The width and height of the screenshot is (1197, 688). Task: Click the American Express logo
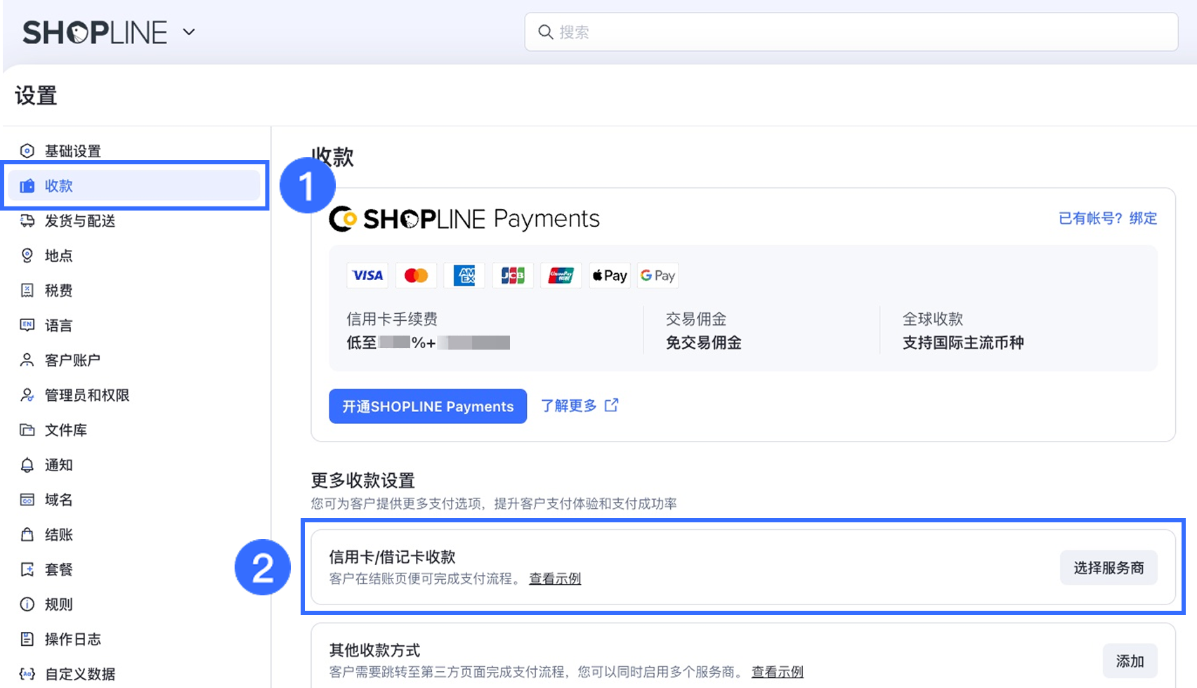pos(464,275)
